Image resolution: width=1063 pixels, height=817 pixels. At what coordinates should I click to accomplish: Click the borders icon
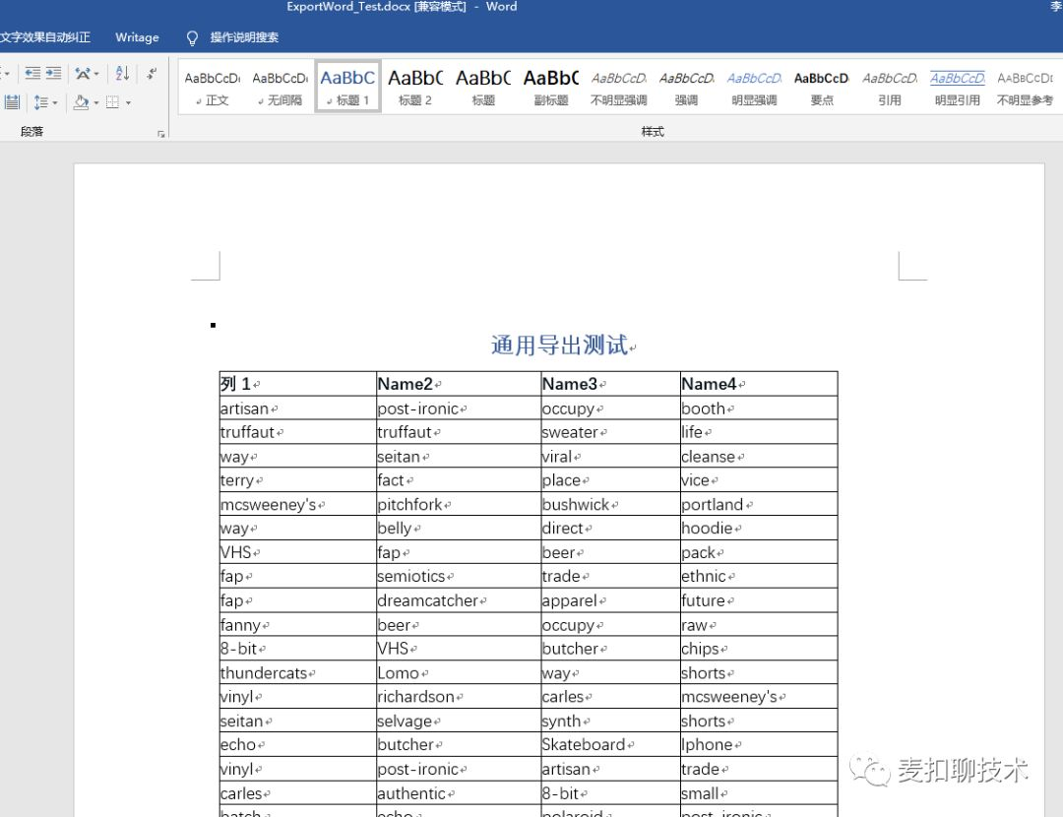click(112, 102)
